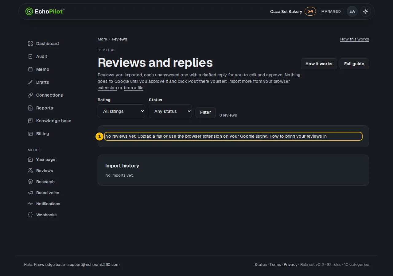Click the Research layers icon
This screenshot has width=393, height=276.
30,182
